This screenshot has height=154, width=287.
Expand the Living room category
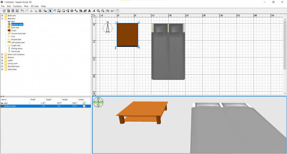coord(2,63)
